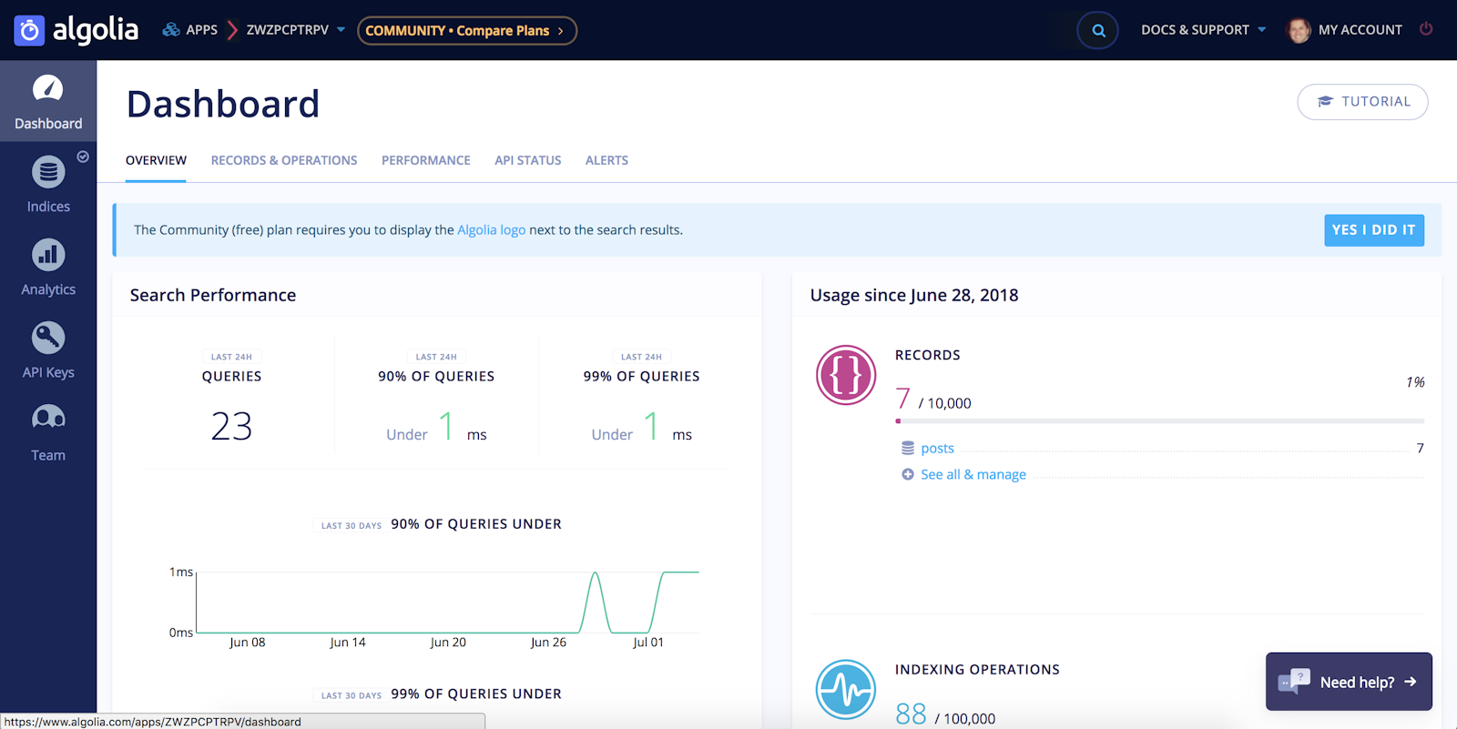Open the API Status tab

[x=528, y=160]
